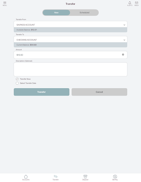Click the Cancel button
Image resolution: width=141 pixels, height=182 pixels.
99,92
